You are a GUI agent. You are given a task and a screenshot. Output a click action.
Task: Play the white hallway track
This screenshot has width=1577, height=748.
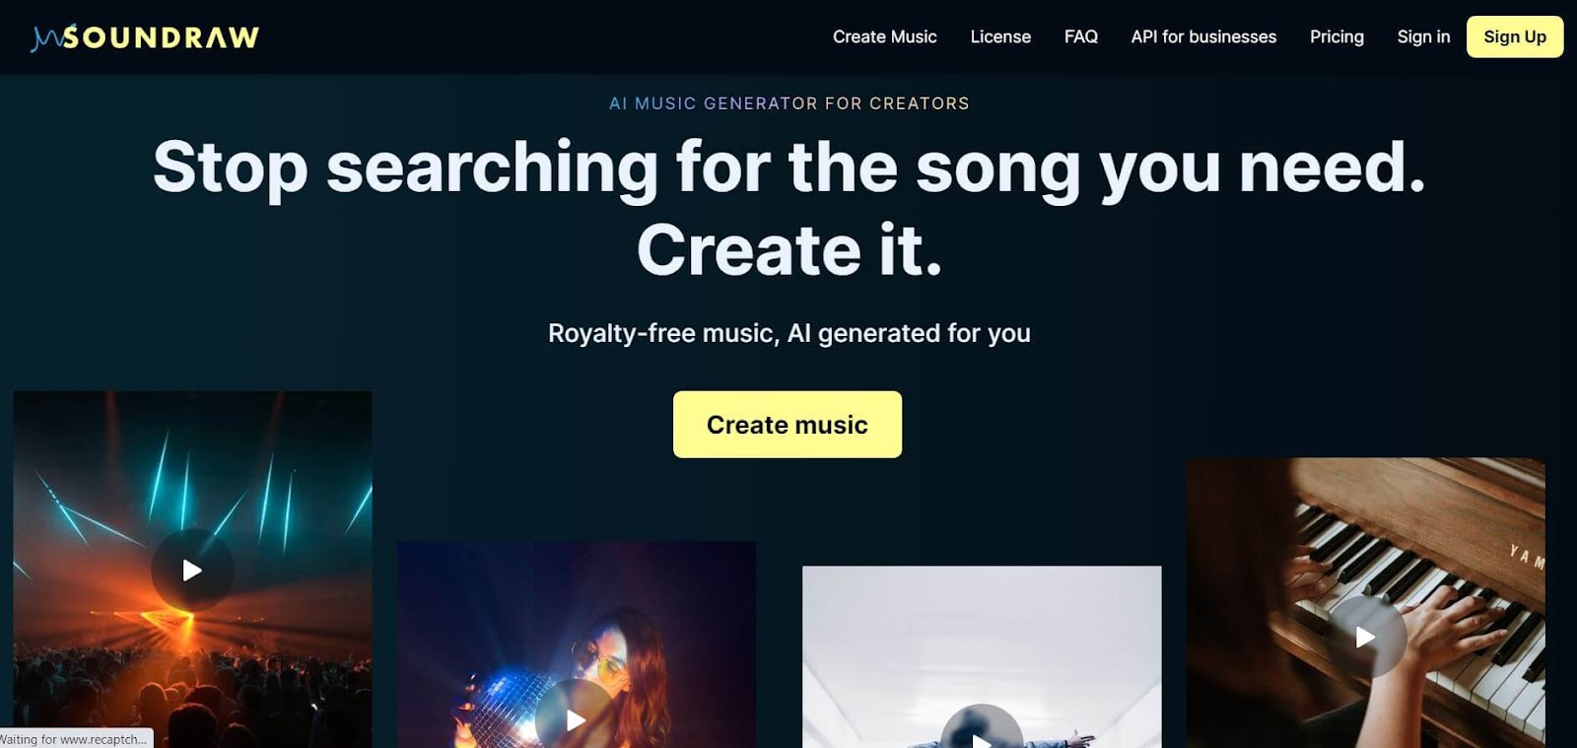coord(982,729)
